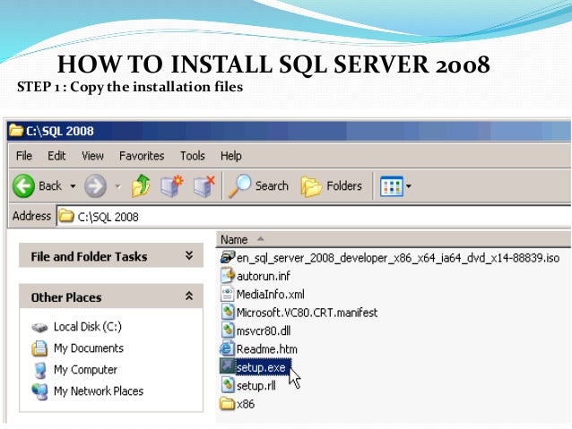Click the address bar showing C:\SQL 2008
This screenshot has width=572, height=429.
click(314, 217)
